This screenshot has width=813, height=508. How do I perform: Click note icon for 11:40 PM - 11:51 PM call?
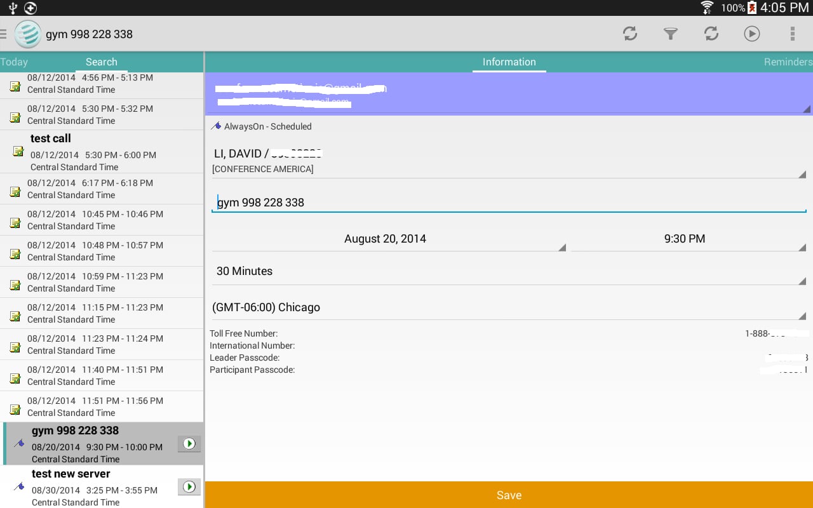pyautogui.click(x=15, y=378)
